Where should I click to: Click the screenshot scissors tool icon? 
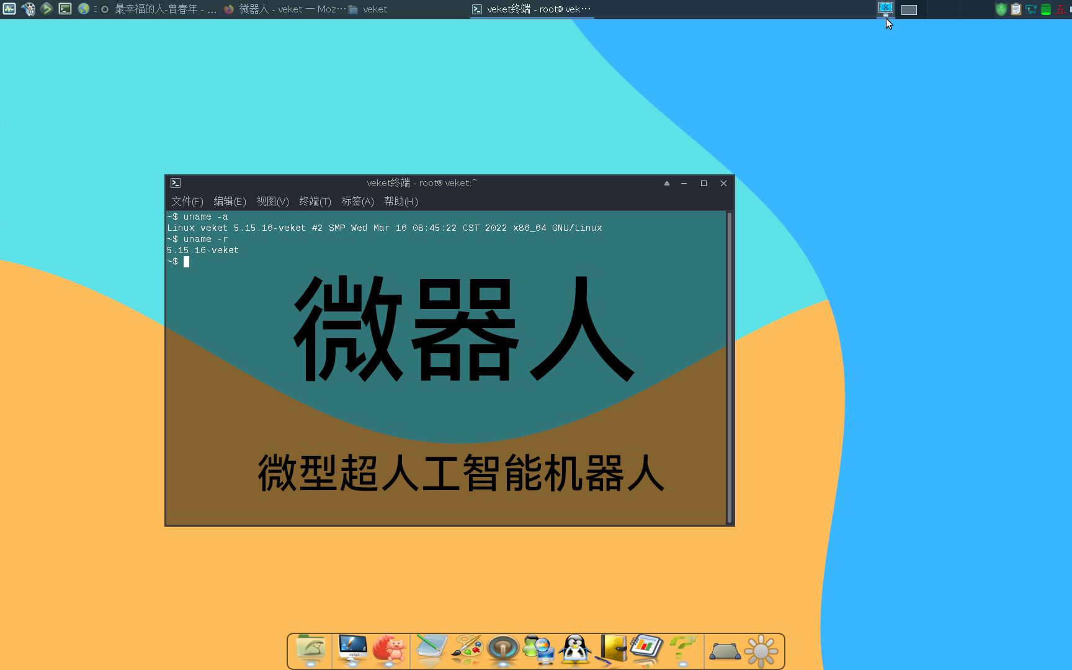886,9
